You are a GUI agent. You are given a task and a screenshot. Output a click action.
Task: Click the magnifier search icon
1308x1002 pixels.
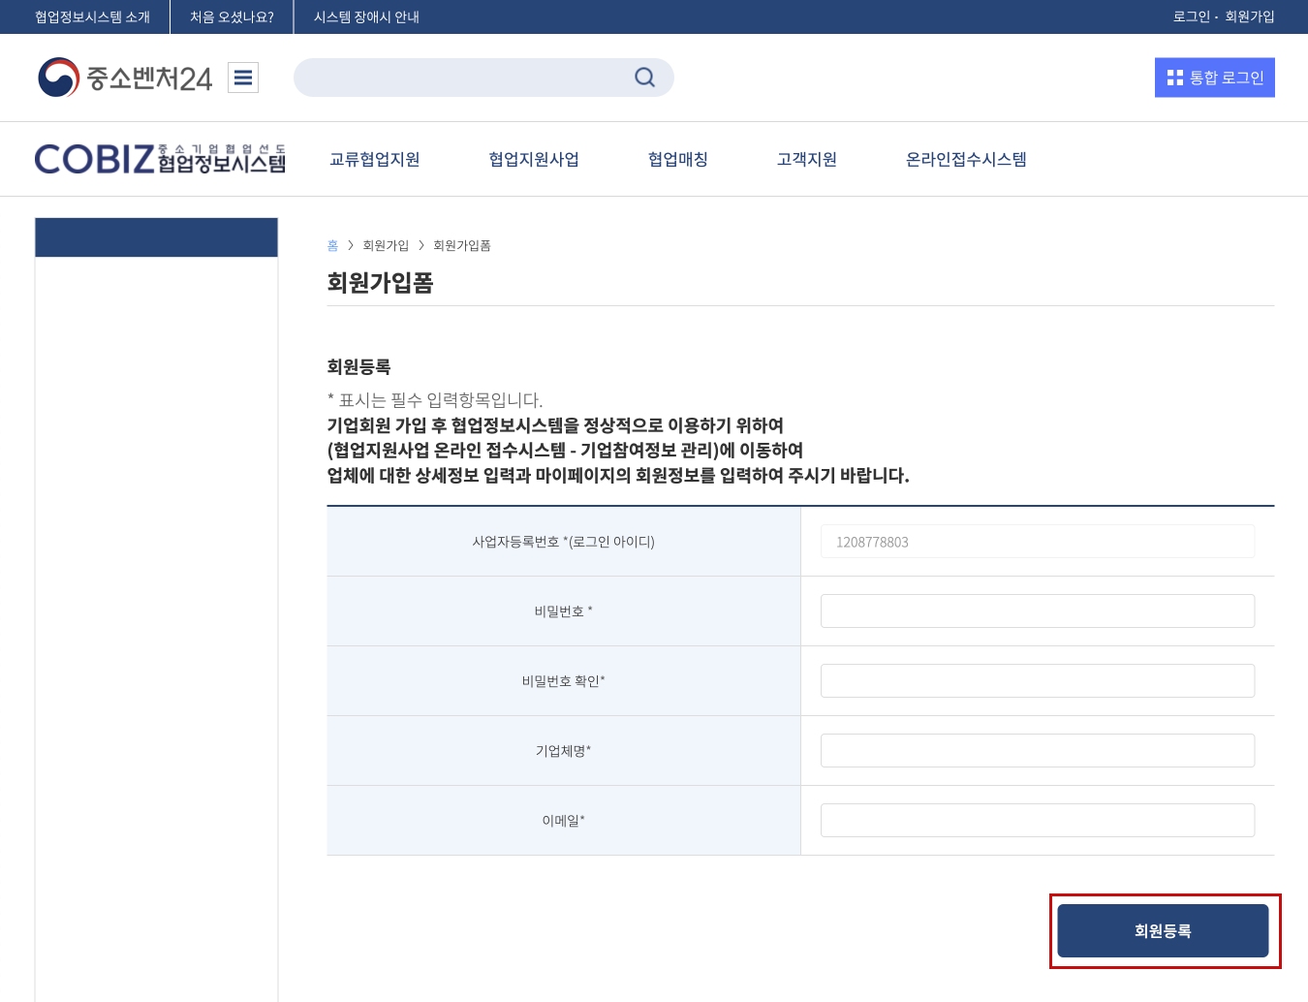coord(645,78)
